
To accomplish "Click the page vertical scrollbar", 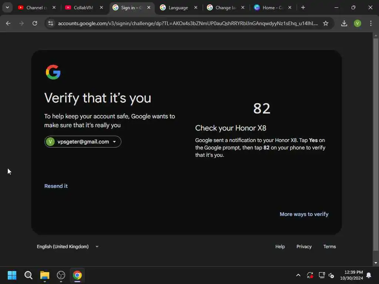I will tap(376, 144).
